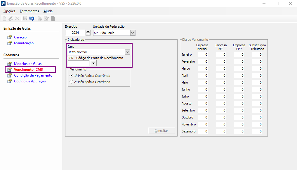Click the Exercício year field 2024
Viewport: 297px width, 170px height.
[75, 33]
